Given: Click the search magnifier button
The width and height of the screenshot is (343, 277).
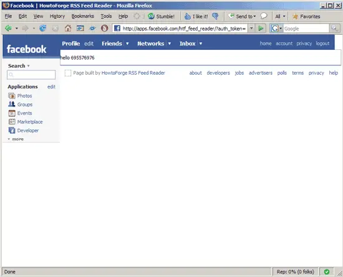Looking at the screenshot, I should (334, 29).
